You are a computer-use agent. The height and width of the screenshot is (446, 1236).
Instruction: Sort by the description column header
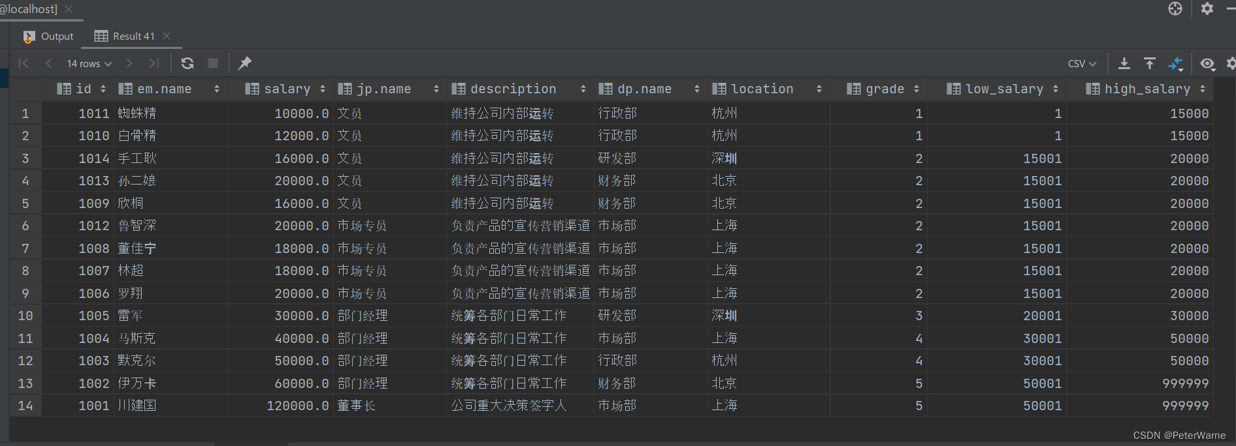pos(520,89)
